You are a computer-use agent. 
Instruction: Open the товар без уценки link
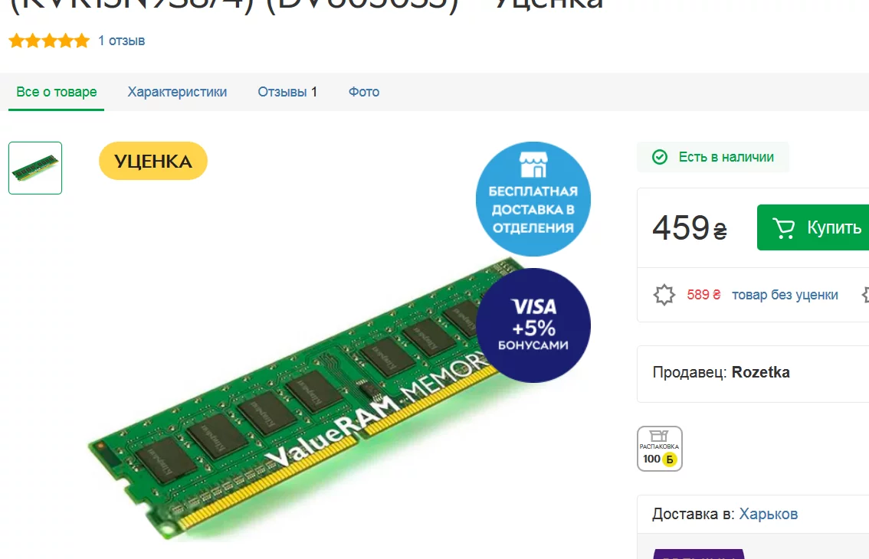click(785, 295)
